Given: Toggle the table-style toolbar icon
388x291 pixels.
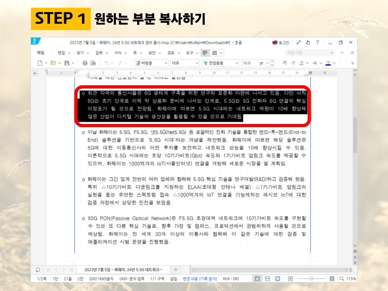Looking at the screenshot, I should coord(214,53).
